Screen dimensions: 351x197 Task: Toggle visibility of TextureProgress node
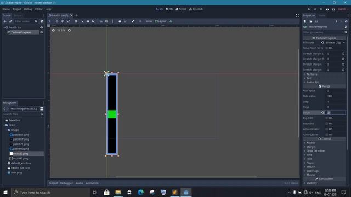coord(42,32)
